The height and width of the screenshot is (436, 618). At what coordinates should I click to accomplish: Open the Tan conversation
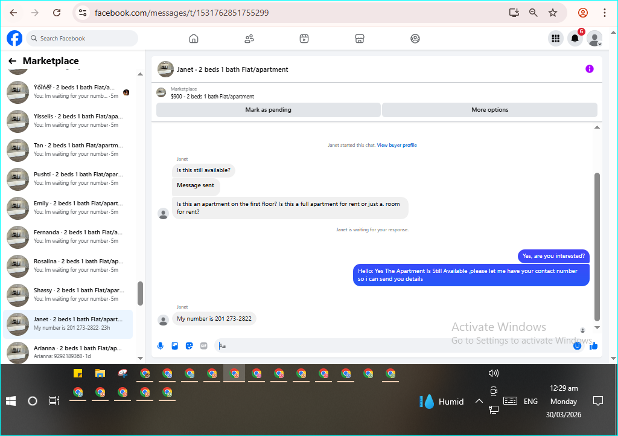(68, 150)
